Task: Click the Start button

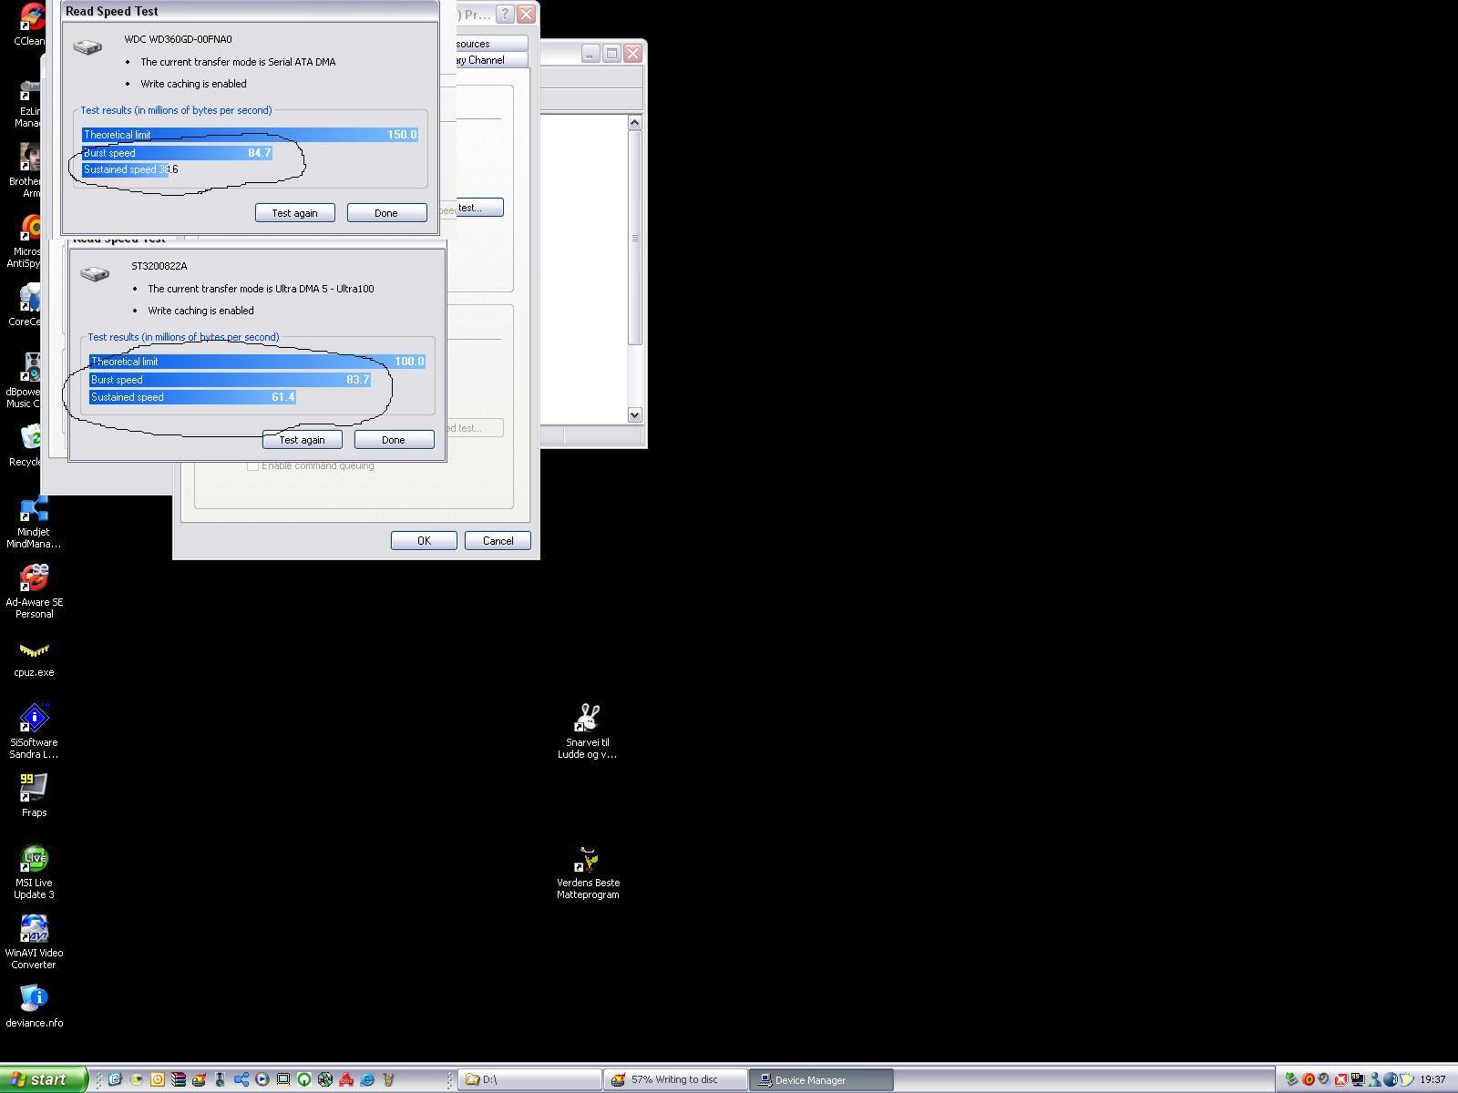Action: (x=43, y=1079)
